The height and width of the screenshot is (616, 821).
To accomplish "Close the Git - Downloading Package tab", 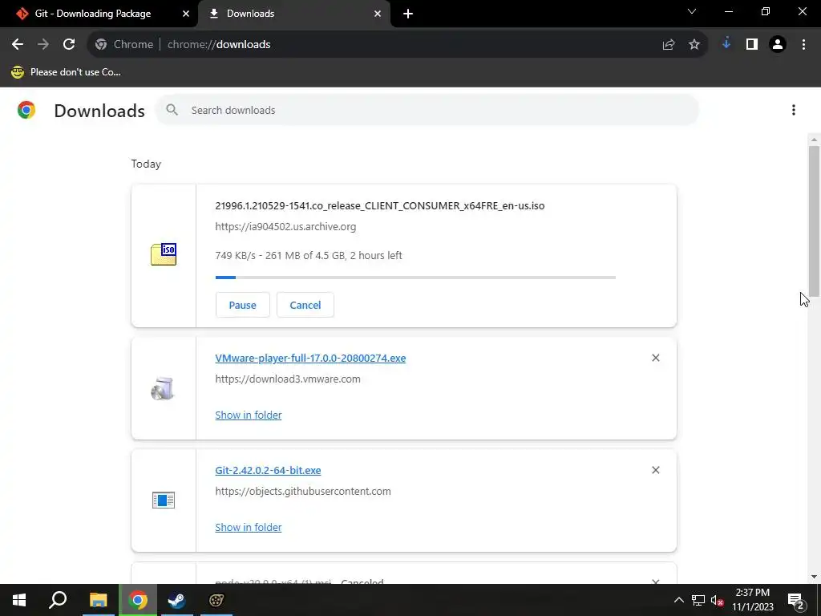I will pyautogui.click(x=186, y=14).
